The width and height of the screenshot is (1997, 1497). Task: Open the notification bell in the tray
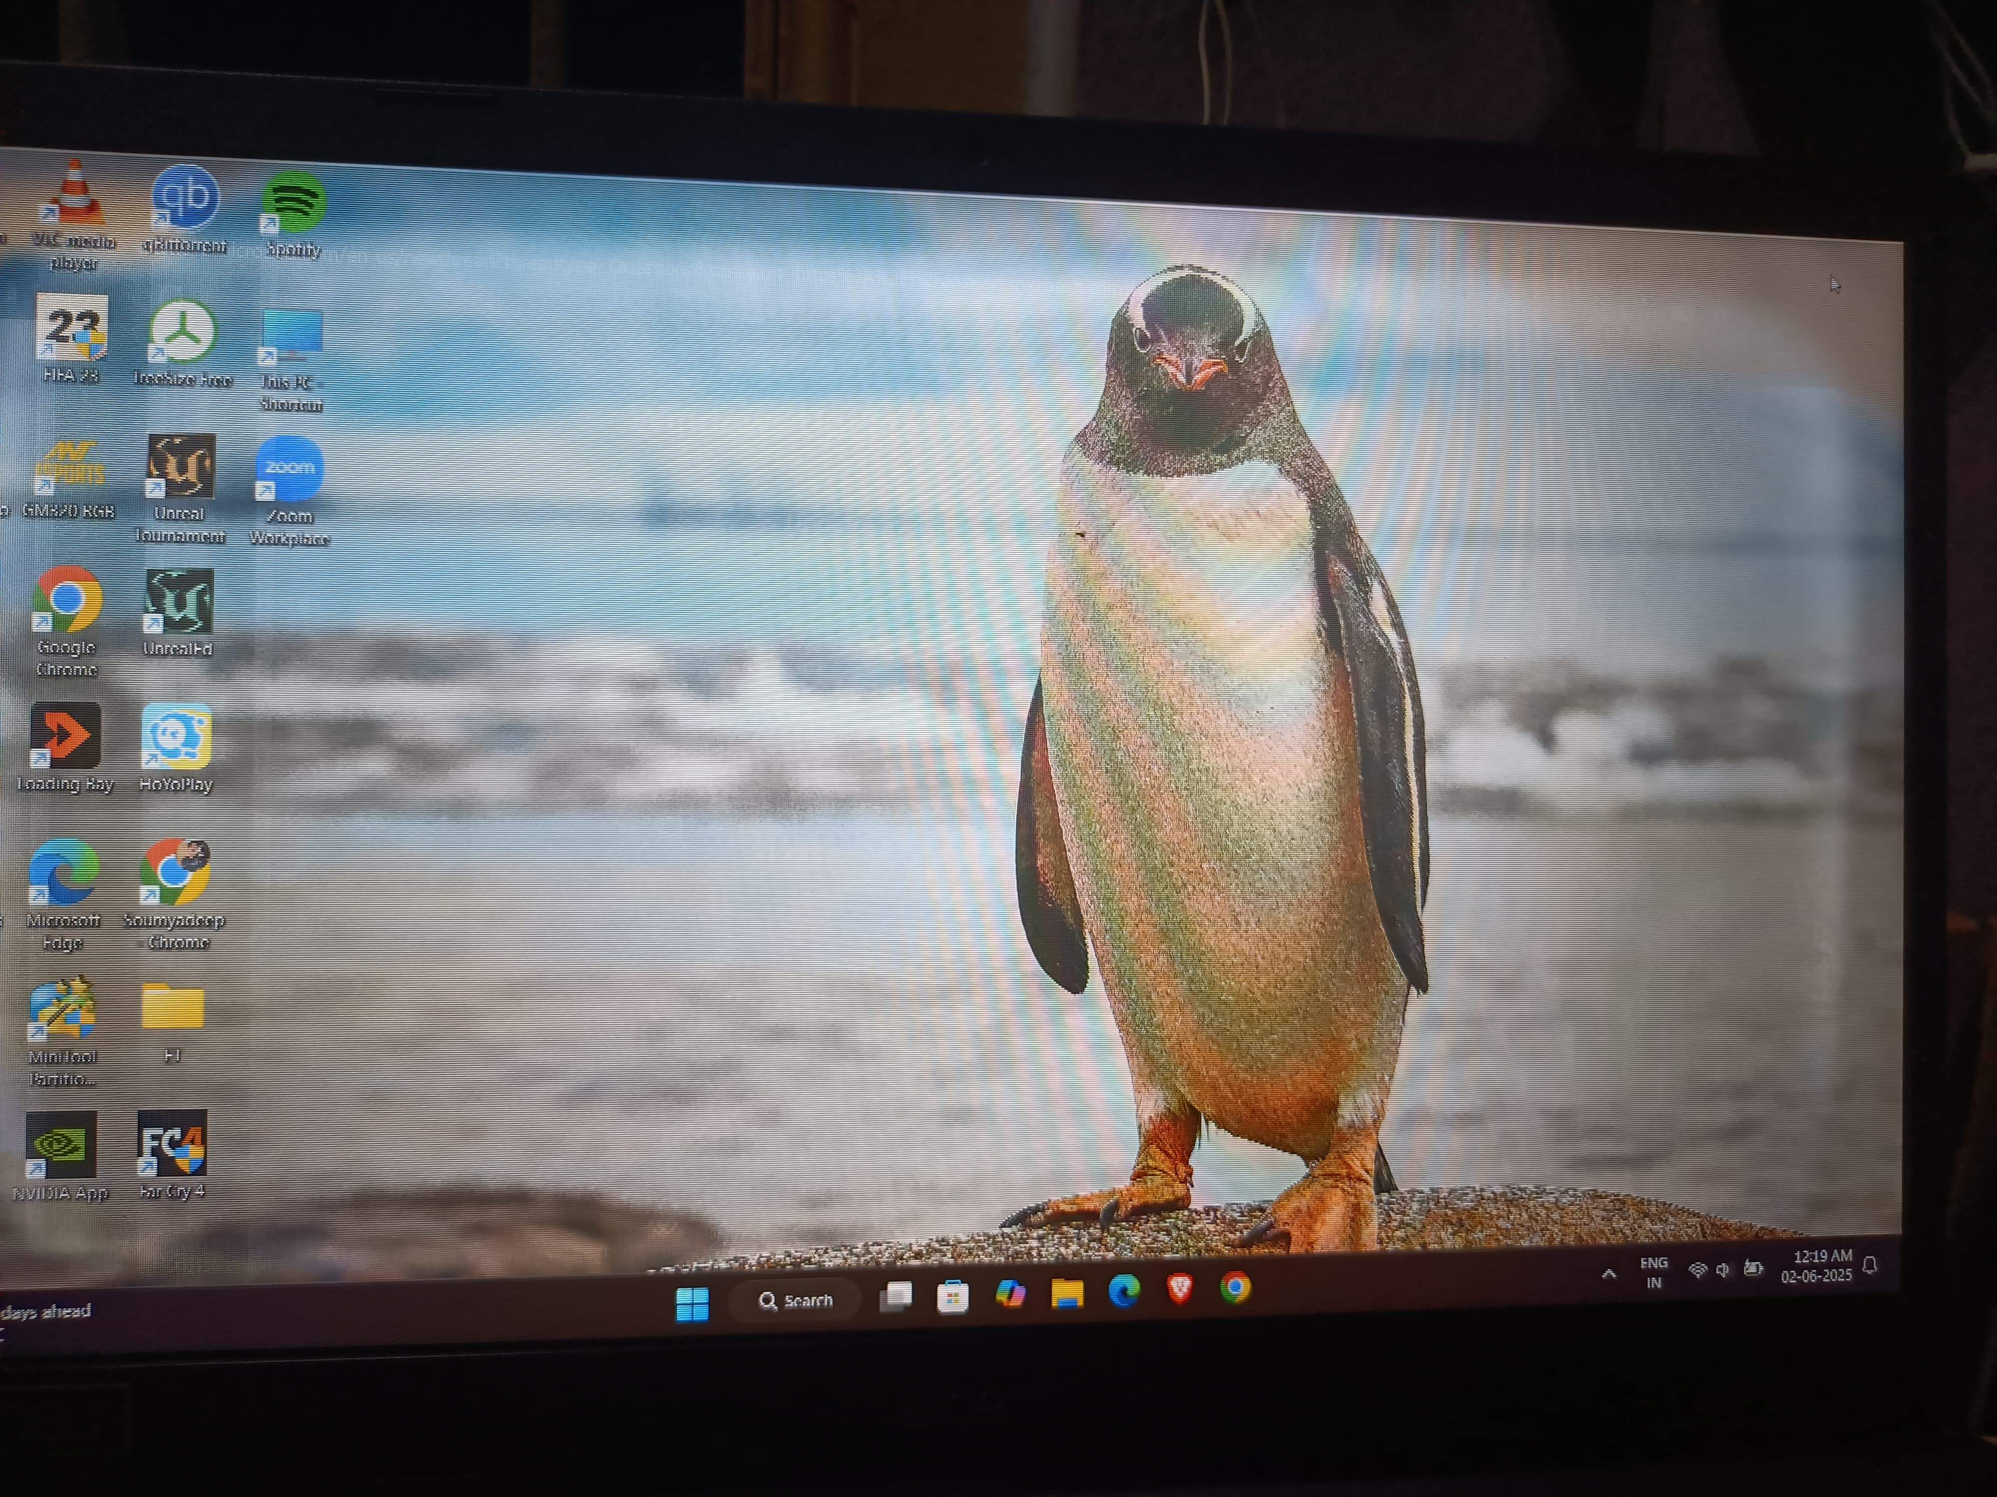1870,1265
